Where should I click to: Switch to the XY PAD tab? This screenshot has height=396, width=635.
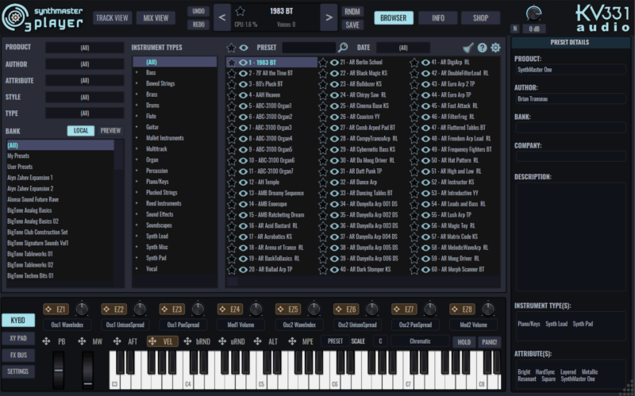17,338
